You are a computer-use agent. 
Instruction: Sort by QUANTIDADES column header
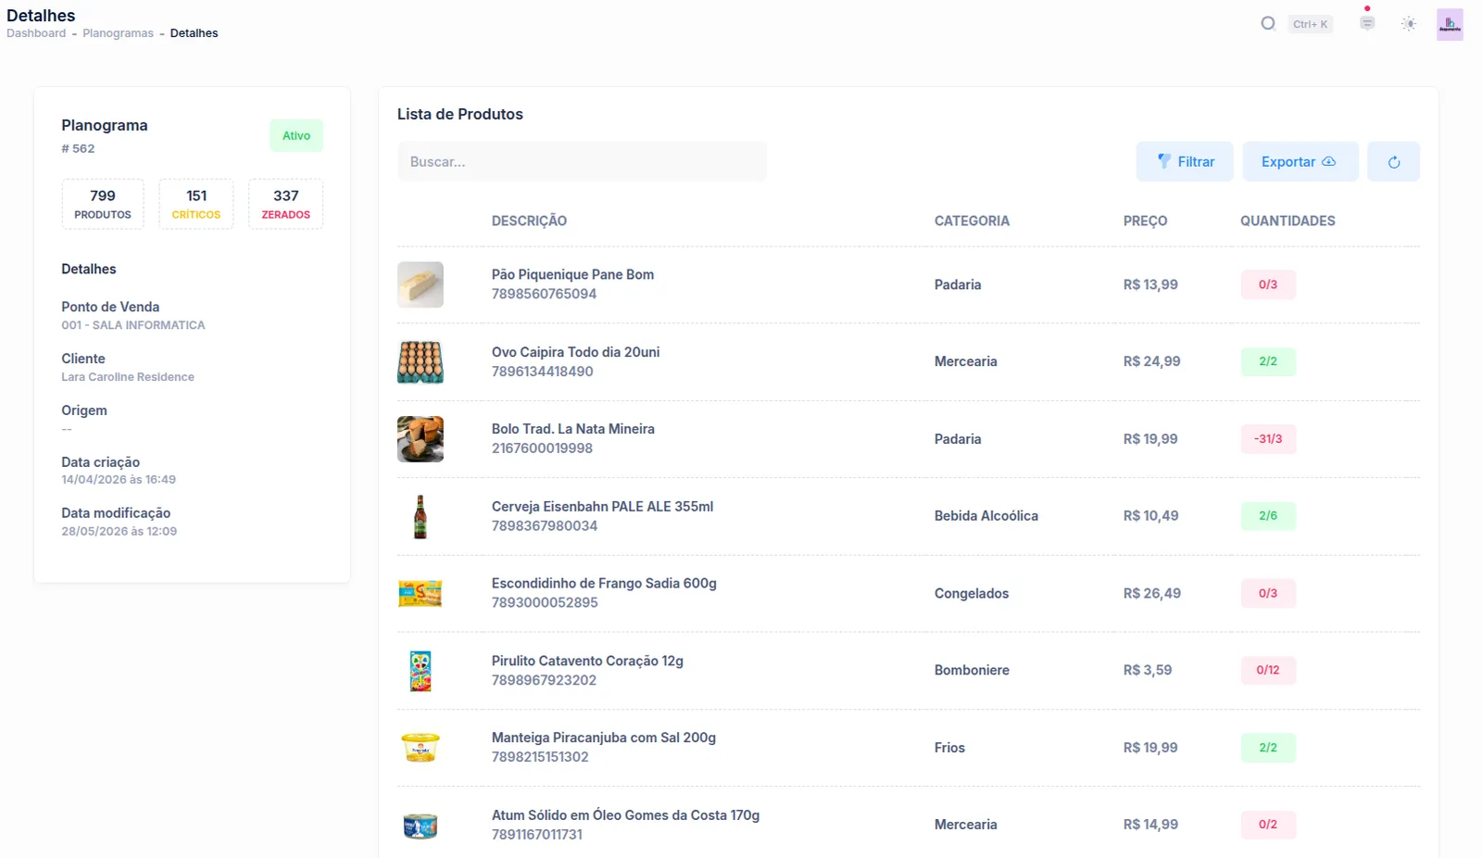[x=1287, y=221]
